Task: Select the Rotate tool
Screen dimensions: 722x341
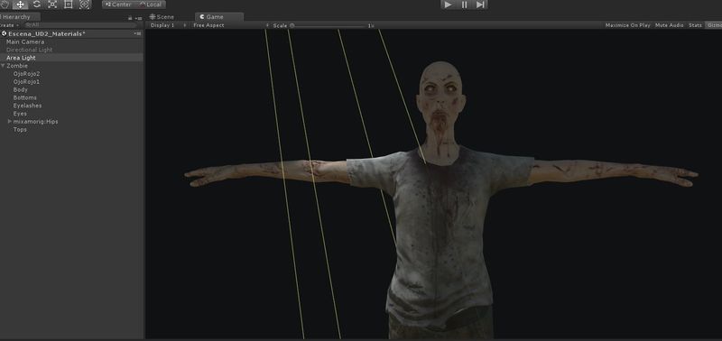Action: click(36, 5)
